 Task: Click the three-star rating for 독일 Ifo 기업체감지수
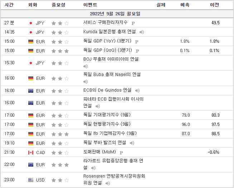[60, 134]
